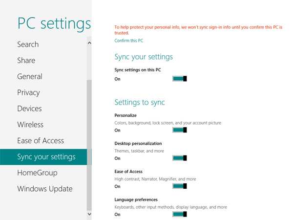Image resolution: width=293 pixels, height=220 pixels.
Task: Click the Ease of Access sync label
Action: [x=128, y=172]
